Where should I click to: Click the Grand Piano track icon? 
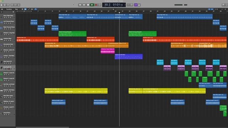[x=1, y=114]
